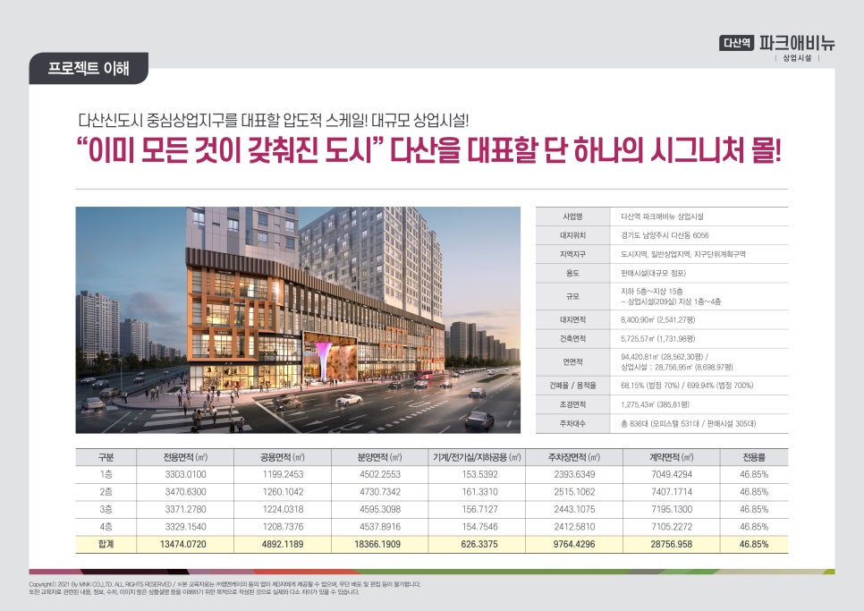Screen dimensions: 864x611
Task: Click the '사업명' row label
Action: 572,216
